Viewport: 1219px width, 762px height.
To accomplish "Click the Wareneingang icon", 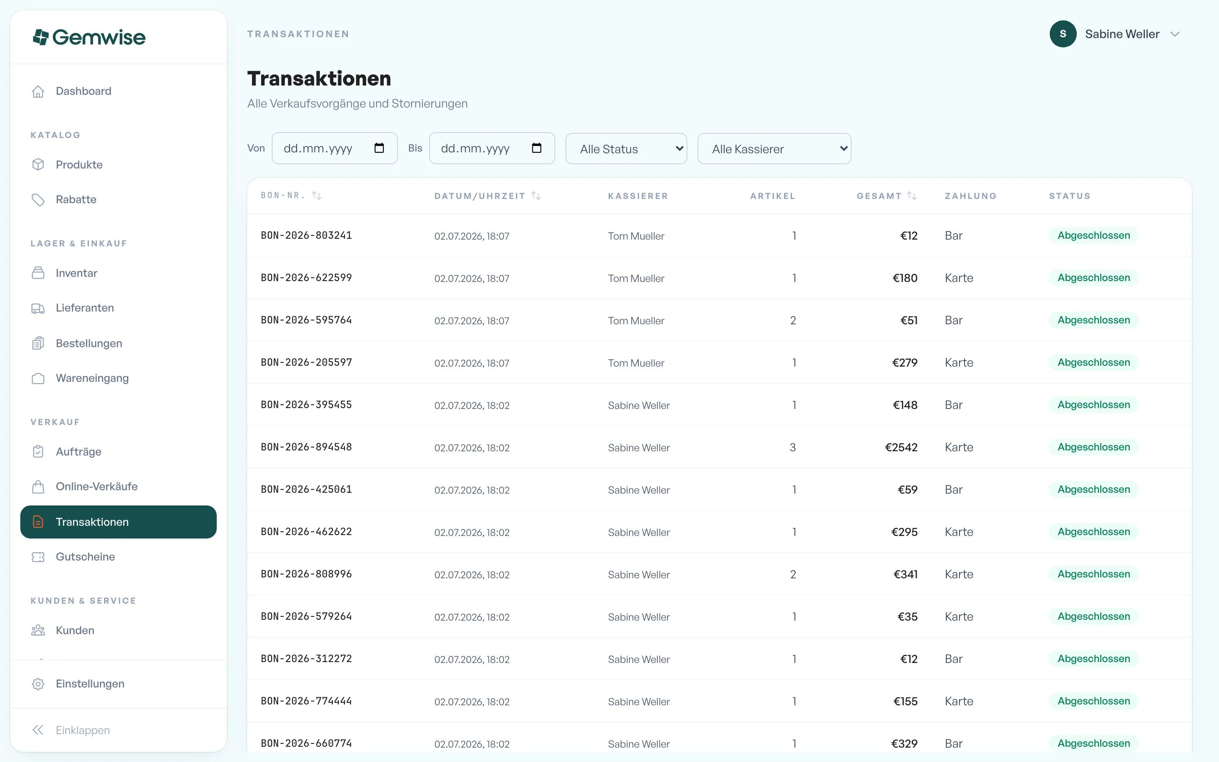I will (x=38, y=378).
